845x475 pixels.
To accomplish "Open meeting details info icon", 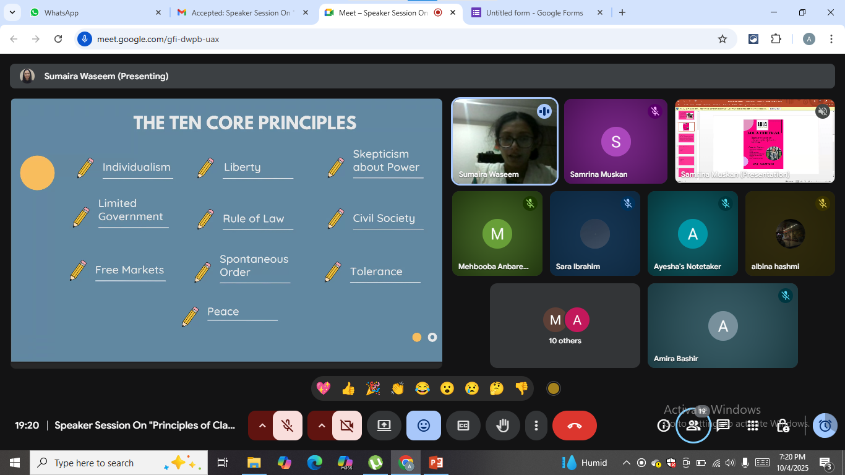I will click(x=663, y=426).
